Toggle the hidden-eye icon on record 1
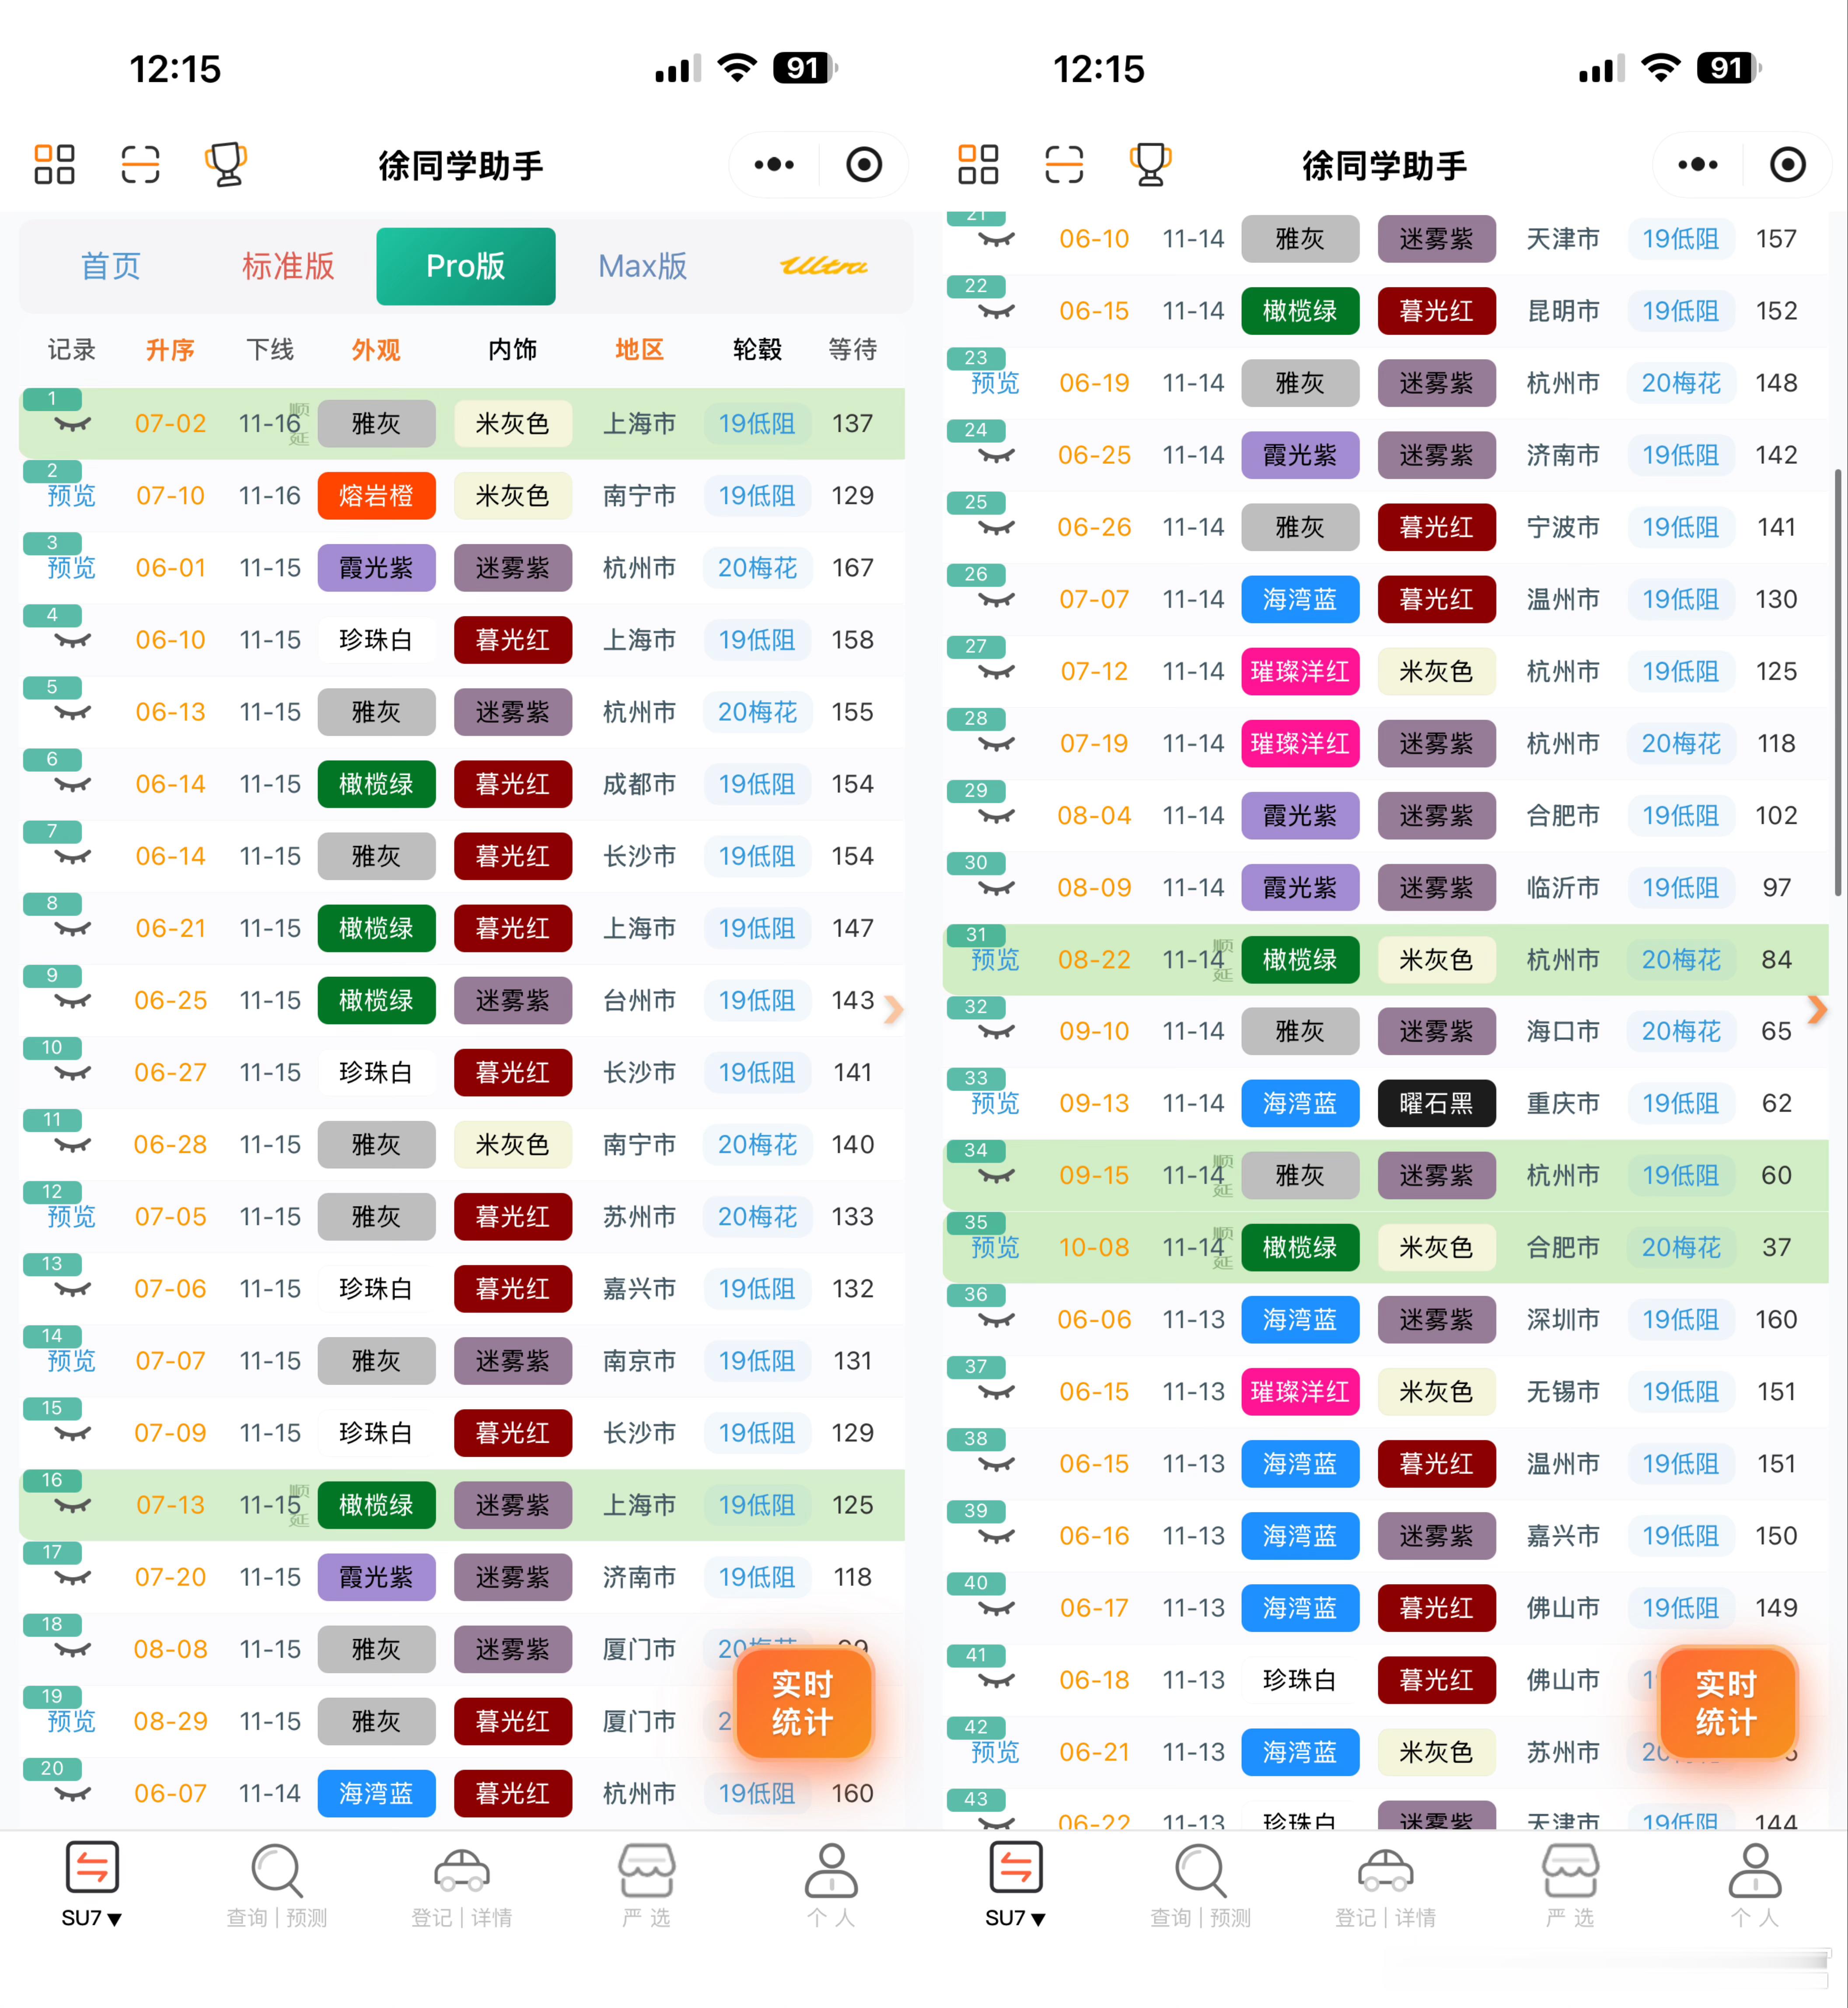Viewport: 1848px width, 2008px height. (x=72, y=425)
